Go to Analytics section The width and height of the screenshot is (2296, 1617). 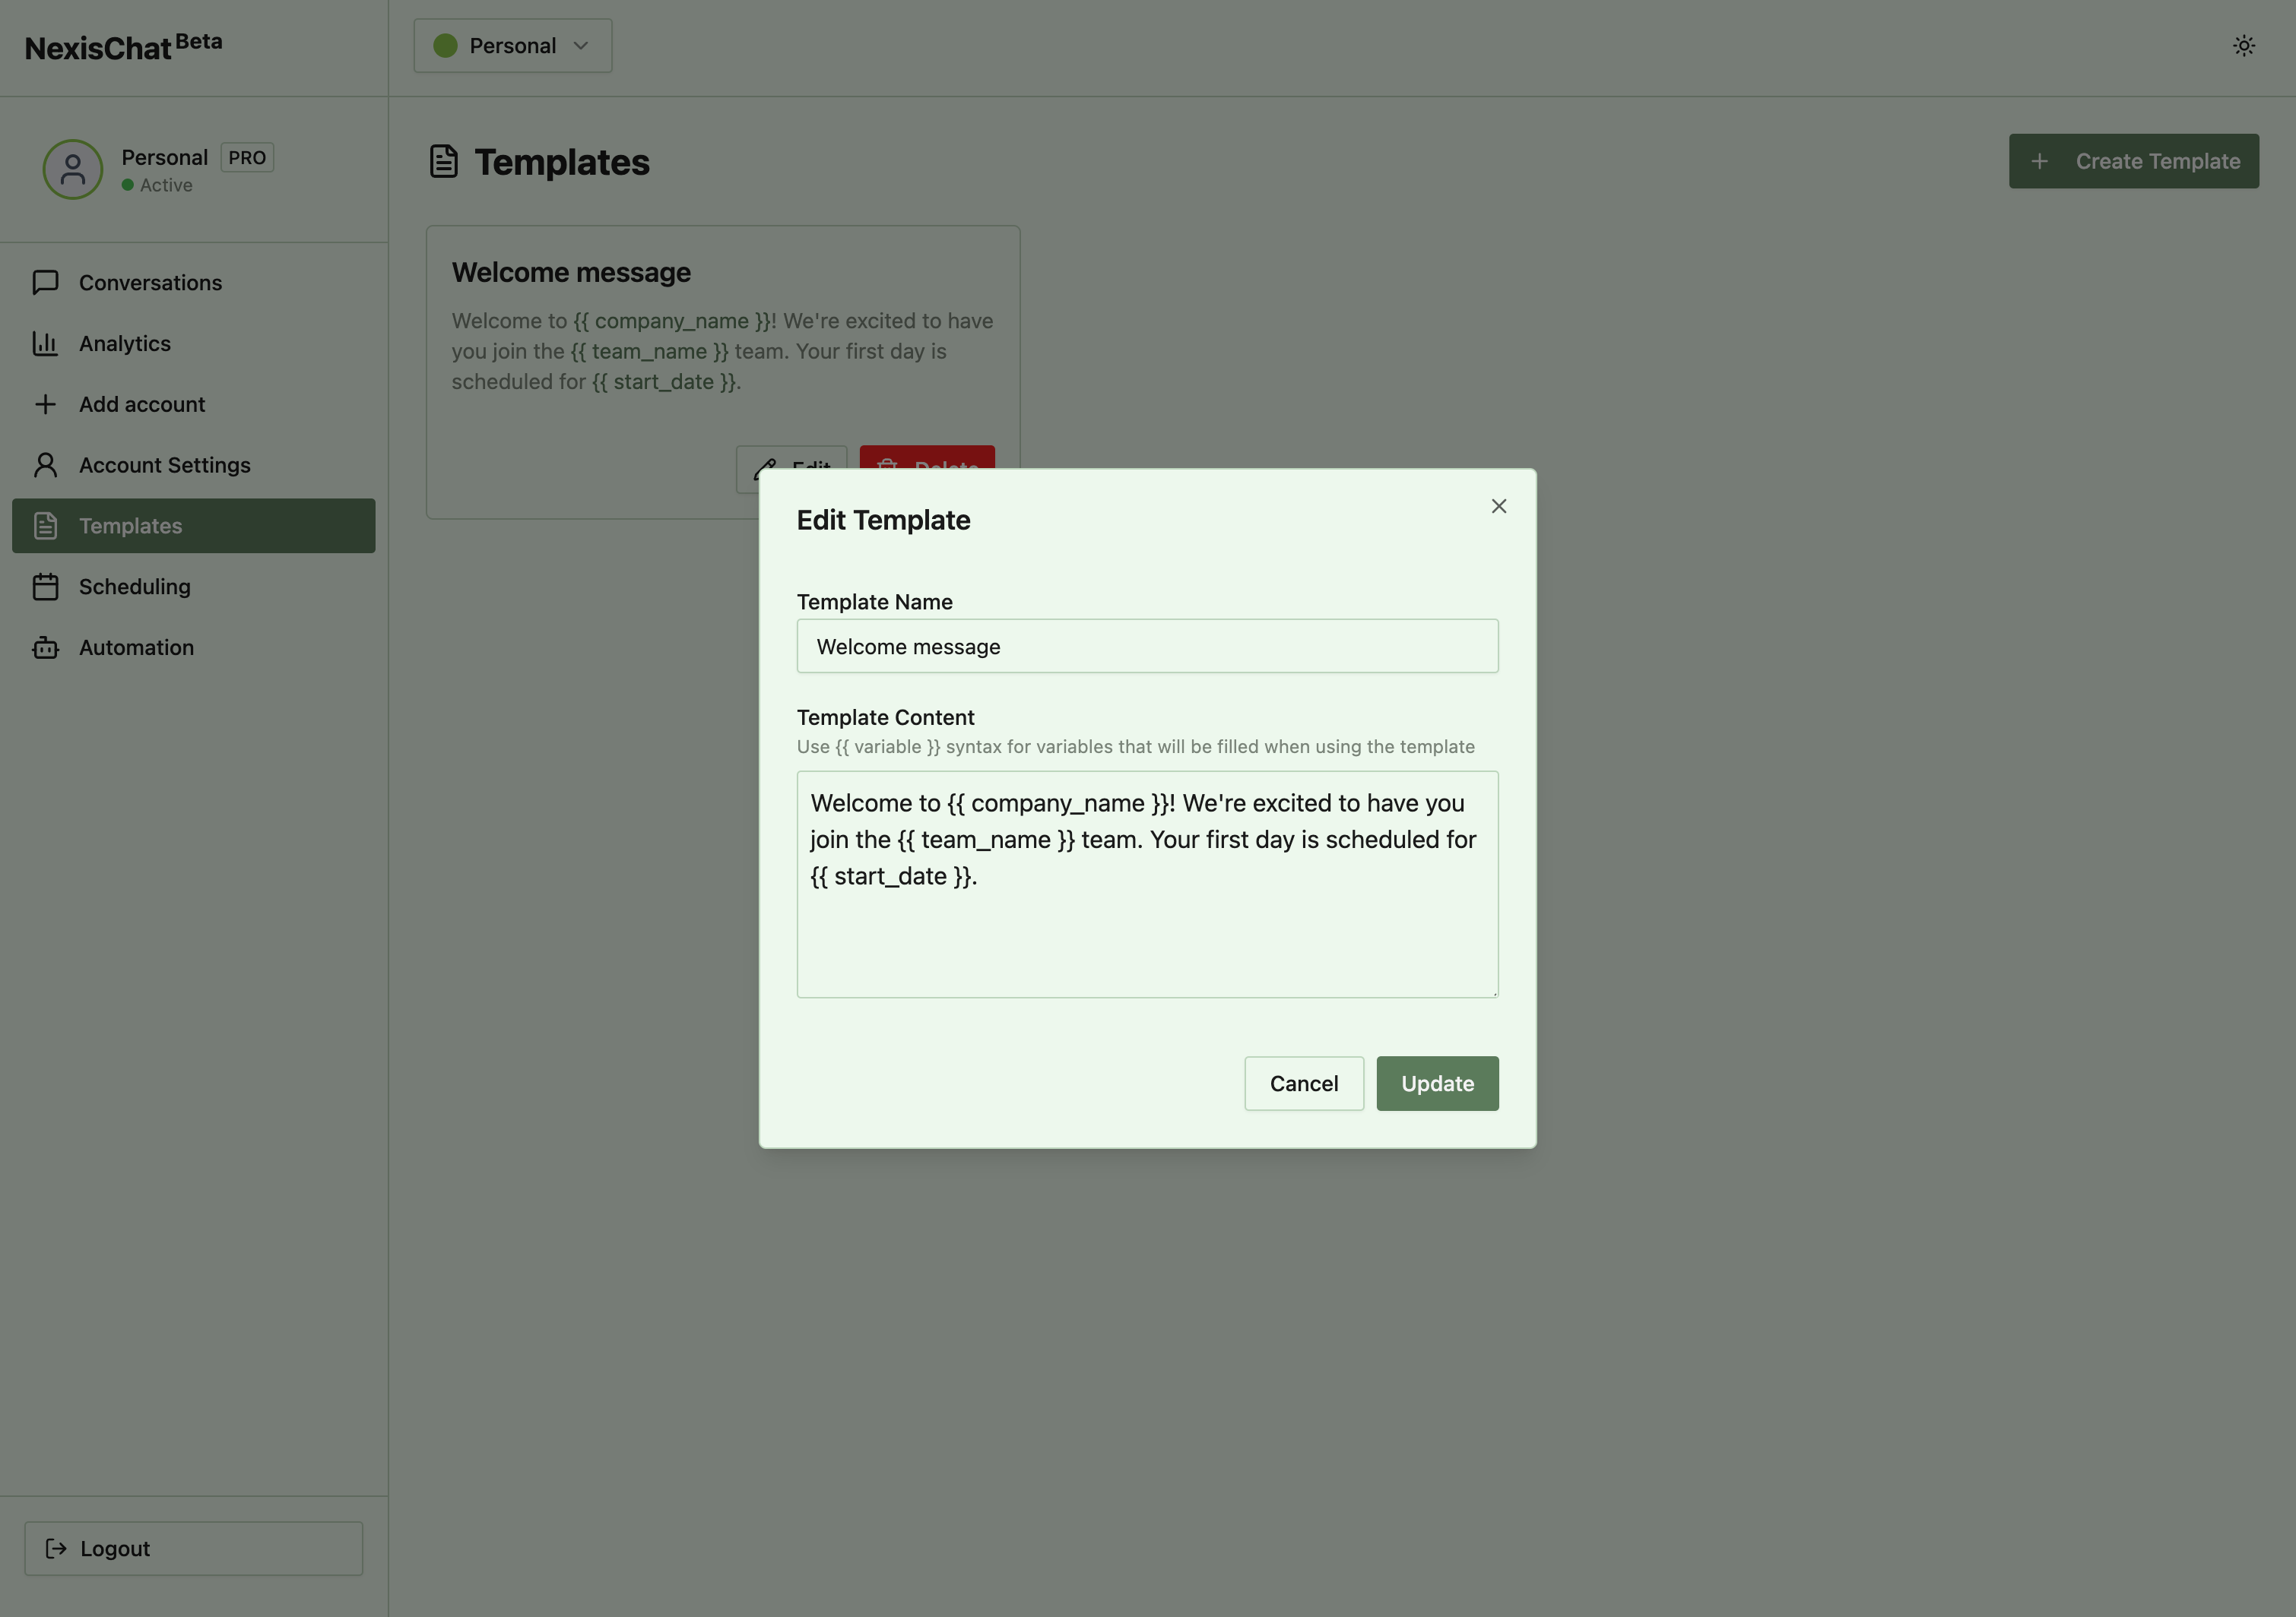coord(194,343)
